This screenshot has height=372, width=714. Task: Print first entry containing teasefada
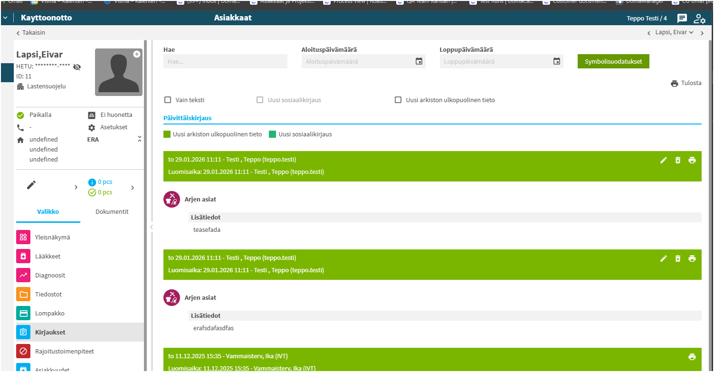[692, 160]
